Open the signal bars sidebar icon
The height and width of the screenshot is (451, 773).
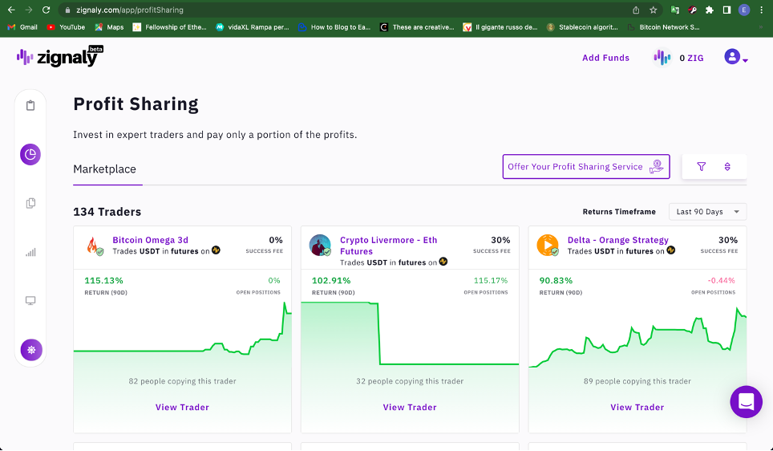coord(30,252)
